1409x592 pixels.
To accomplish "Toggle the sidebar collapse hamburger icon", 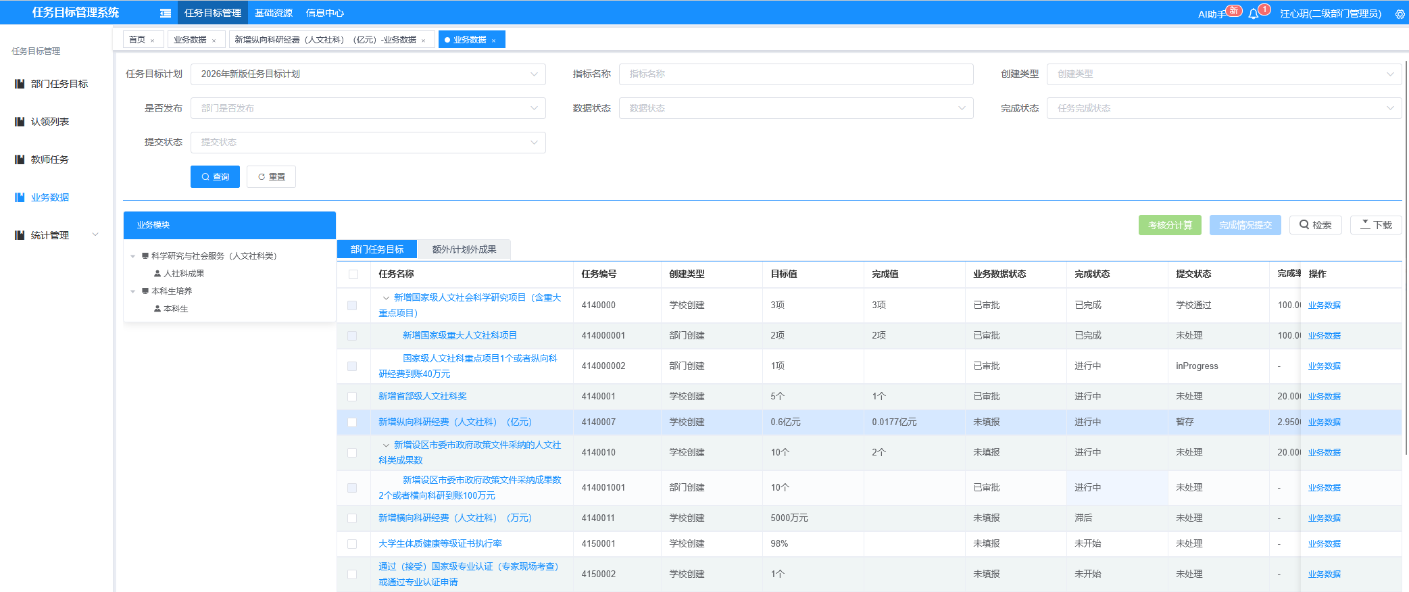I will [x=166, y=13].
